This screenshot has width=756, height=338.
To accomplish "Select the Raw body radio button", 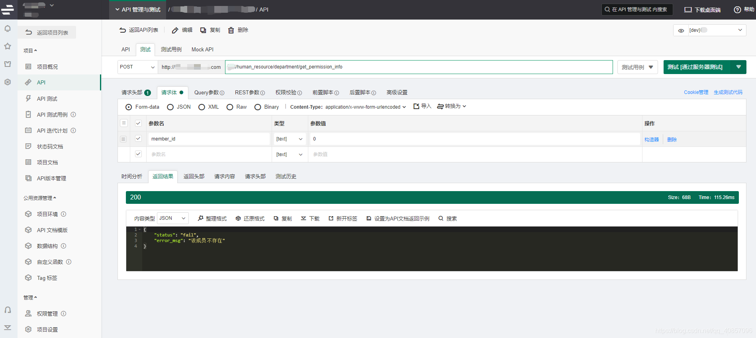I will [230, 107].
